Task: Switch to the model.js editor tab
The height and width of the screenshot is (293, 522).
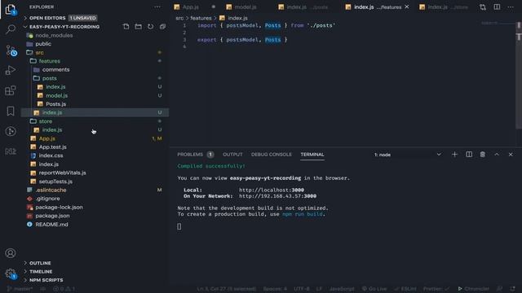Action: click(246, 7)
